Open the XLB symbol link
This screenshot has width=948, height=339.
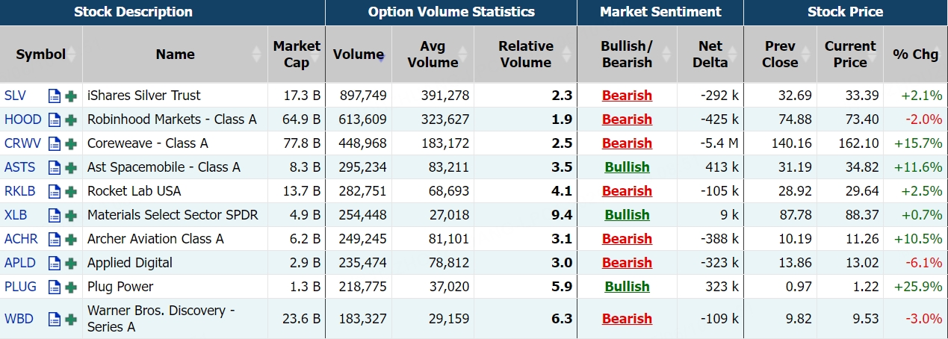tap(15, 215)
